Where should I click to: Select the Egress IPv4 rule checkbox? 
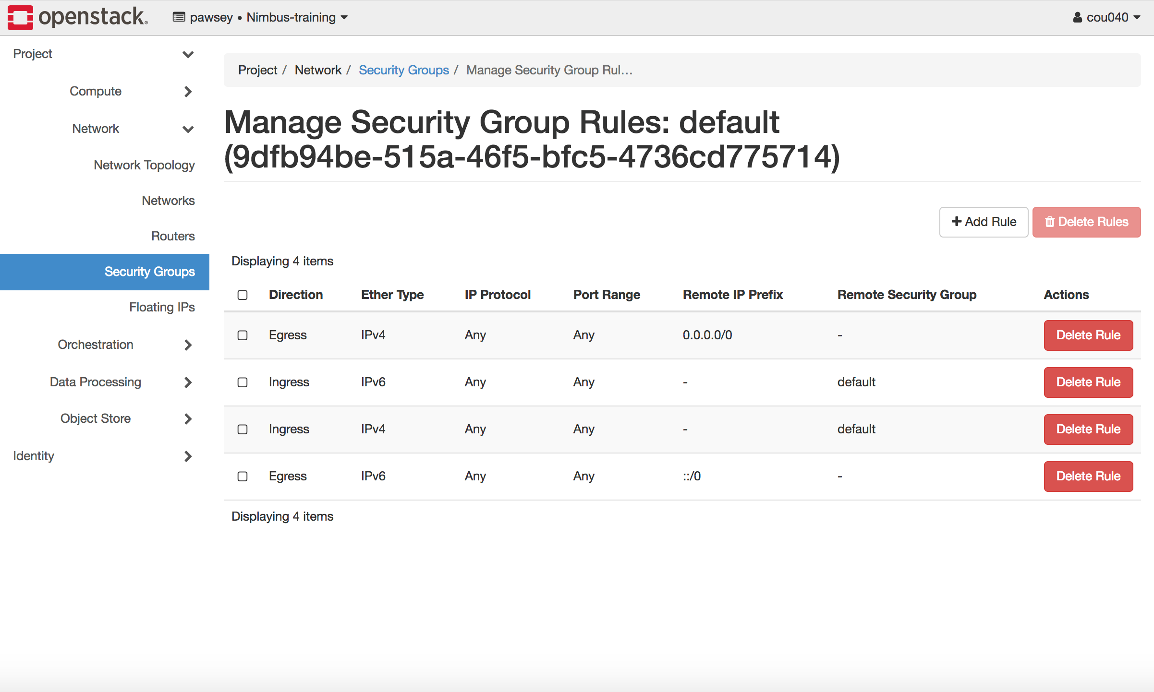pyautogui.click(x=243, y=335)
